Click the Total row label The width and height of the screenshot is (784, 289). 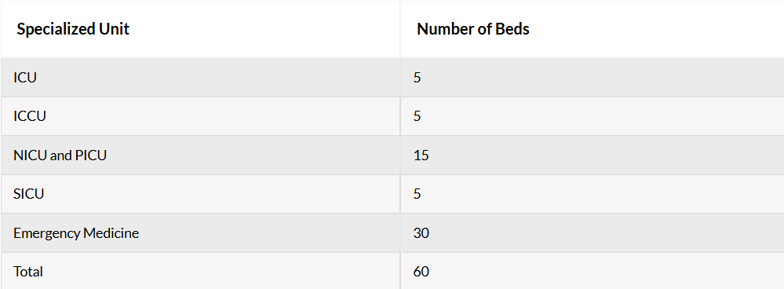[28, 272]
